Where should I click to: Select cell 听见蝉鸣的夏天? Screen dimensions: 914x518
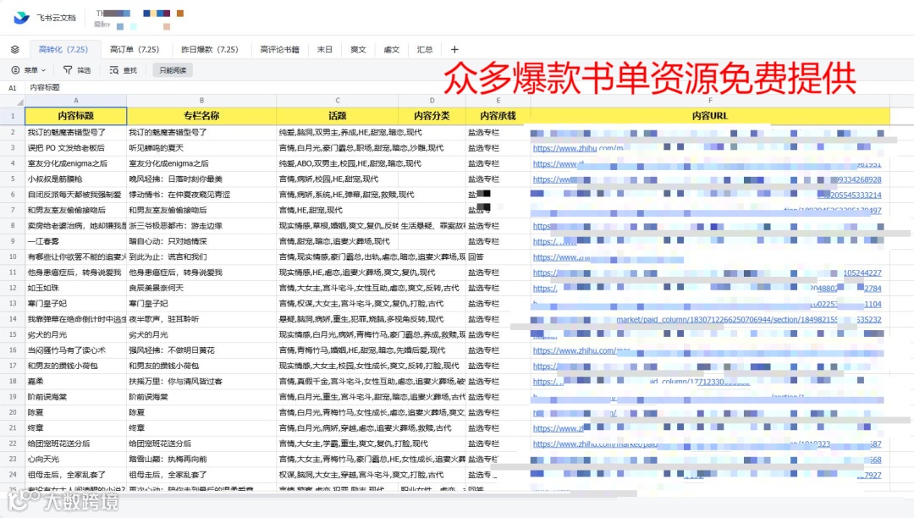[x=201, y=148]
